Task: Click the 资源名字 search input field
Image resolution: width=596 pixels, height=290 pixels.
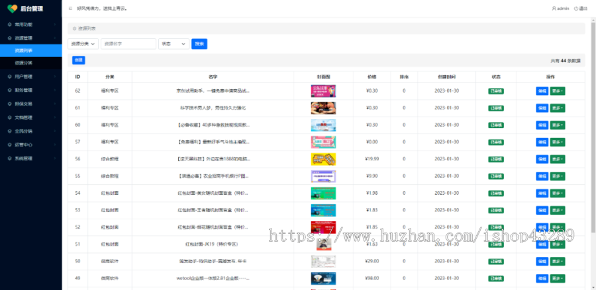Action: pos(128,44)
